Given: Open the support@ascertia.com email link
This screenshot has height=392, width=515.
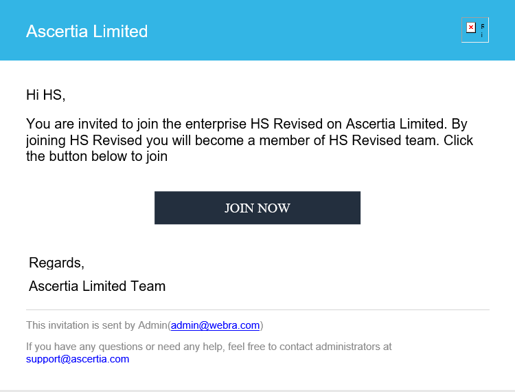Looking at the screenshot, I should pyautogui.click(x=78, y=359).
